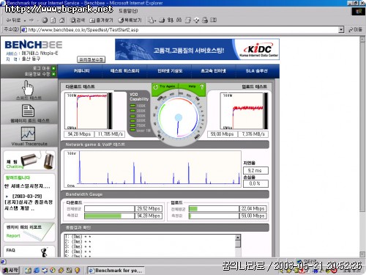Click the browser Back arrow (뒤로)

pyautogui.click(x=13, y=21)
